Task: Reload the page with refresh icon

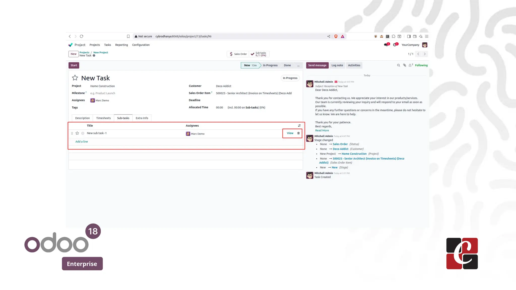Action: pyautogui.click(x=82, y=36)
